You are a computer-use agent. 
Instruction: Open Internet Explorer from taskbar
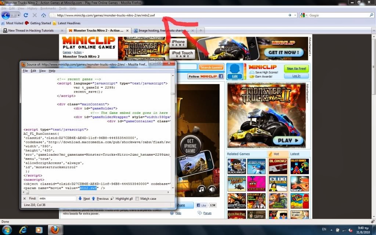pyautogui.click(x=23, y=230)
